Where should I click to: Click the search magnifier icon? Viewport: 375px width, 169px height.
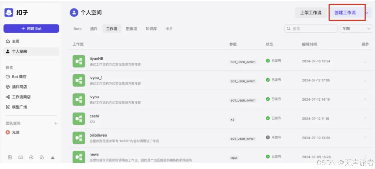[x=289, y=28]
